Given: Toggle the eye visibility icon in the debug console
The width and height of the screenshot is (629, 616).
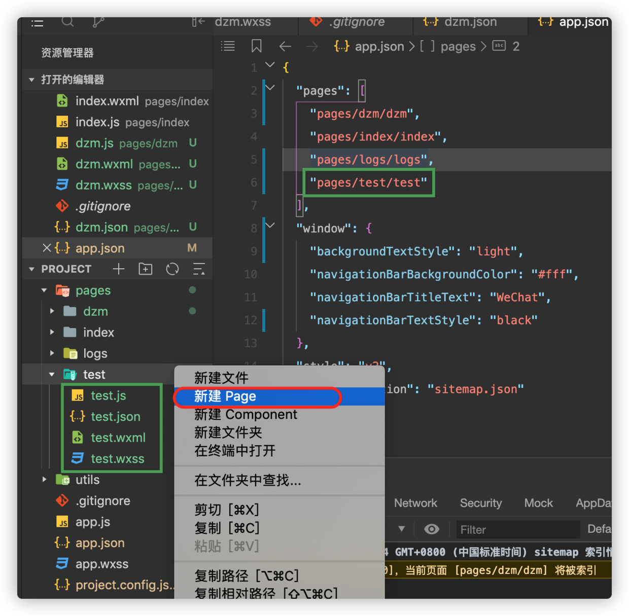Looking at the screenshot, I should [432, 529].
